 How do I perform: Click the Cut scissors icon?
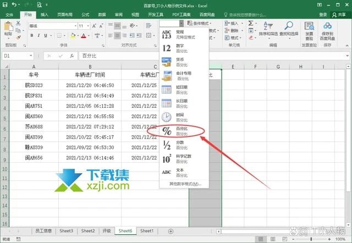(x=18, y=23)
